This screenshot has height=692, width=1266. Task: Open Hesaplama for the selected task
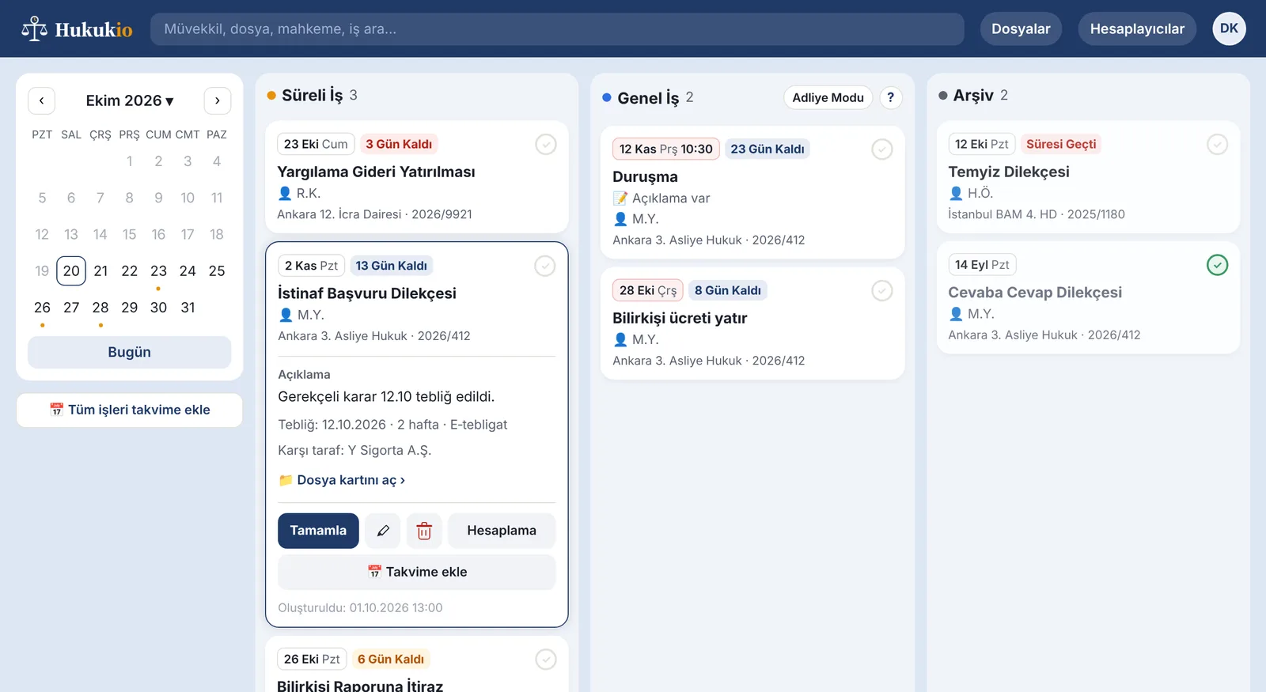point(502,531)
